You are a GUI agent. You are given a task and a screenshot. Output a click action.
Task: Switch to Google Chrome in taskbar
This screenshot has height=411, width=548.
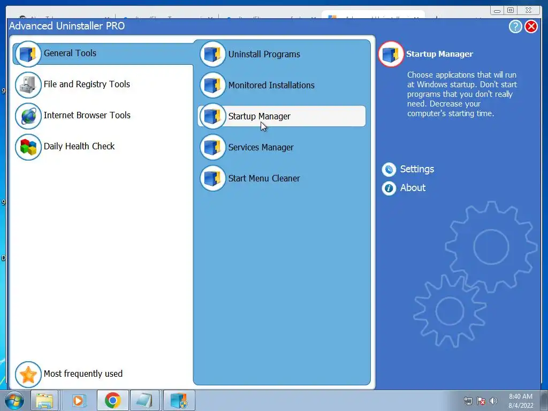tap(112, 400)
